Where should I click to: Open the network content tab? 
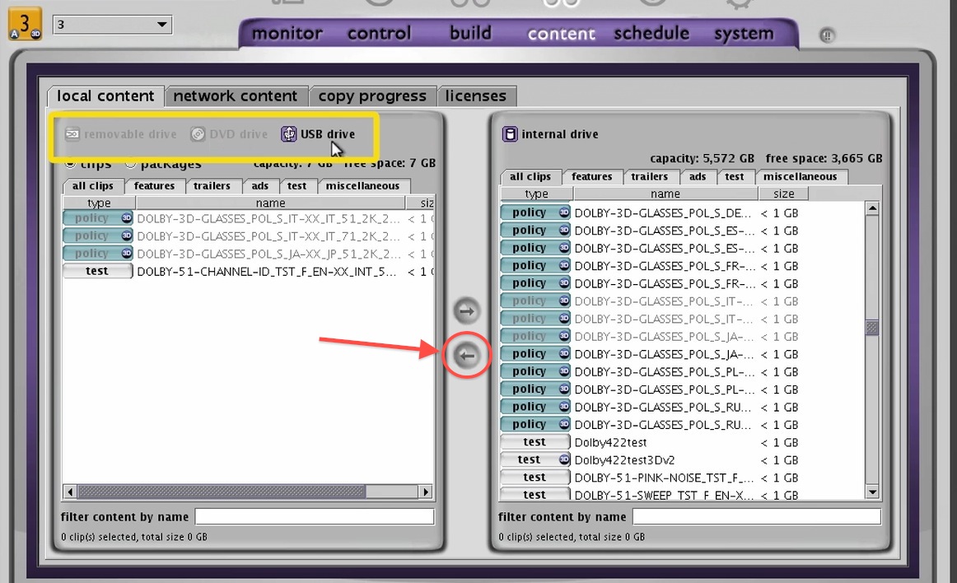236,96
